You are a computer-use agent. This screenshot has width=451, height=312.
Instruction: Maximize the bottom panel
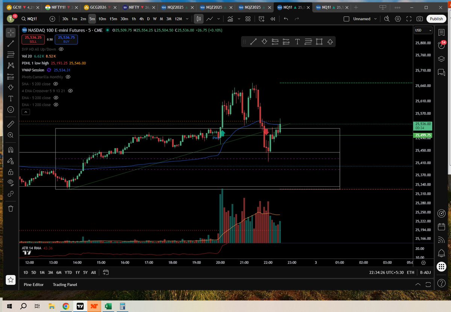coord(428,285)
